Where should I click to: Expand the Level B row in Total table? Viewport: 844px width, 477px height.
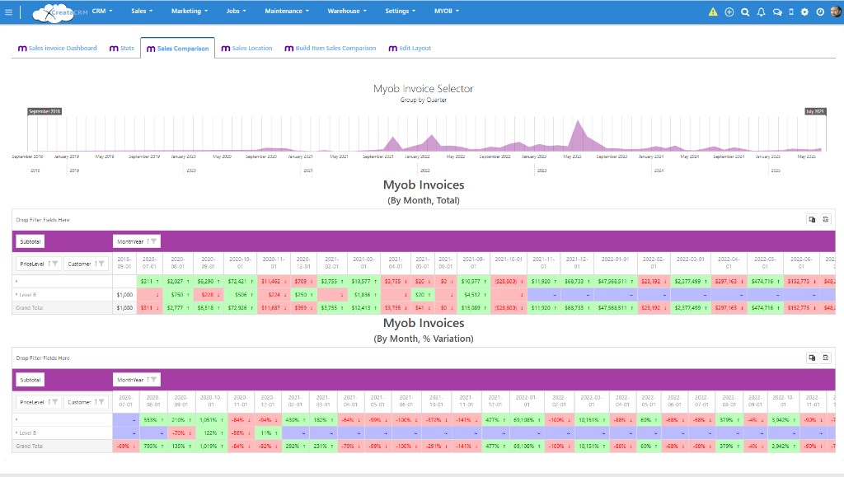[16, 295]
